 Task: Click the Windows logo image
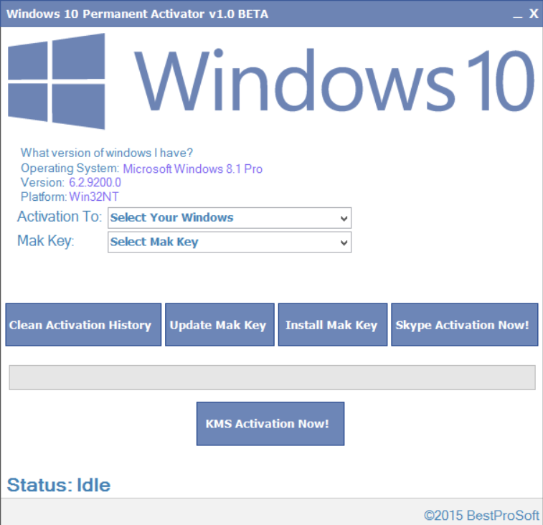(57, 81)
